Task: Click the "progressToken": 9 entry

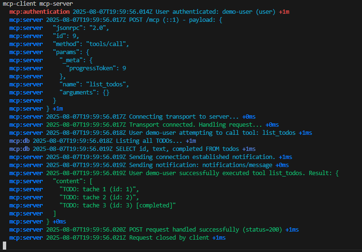Action: tap(96, 68)
